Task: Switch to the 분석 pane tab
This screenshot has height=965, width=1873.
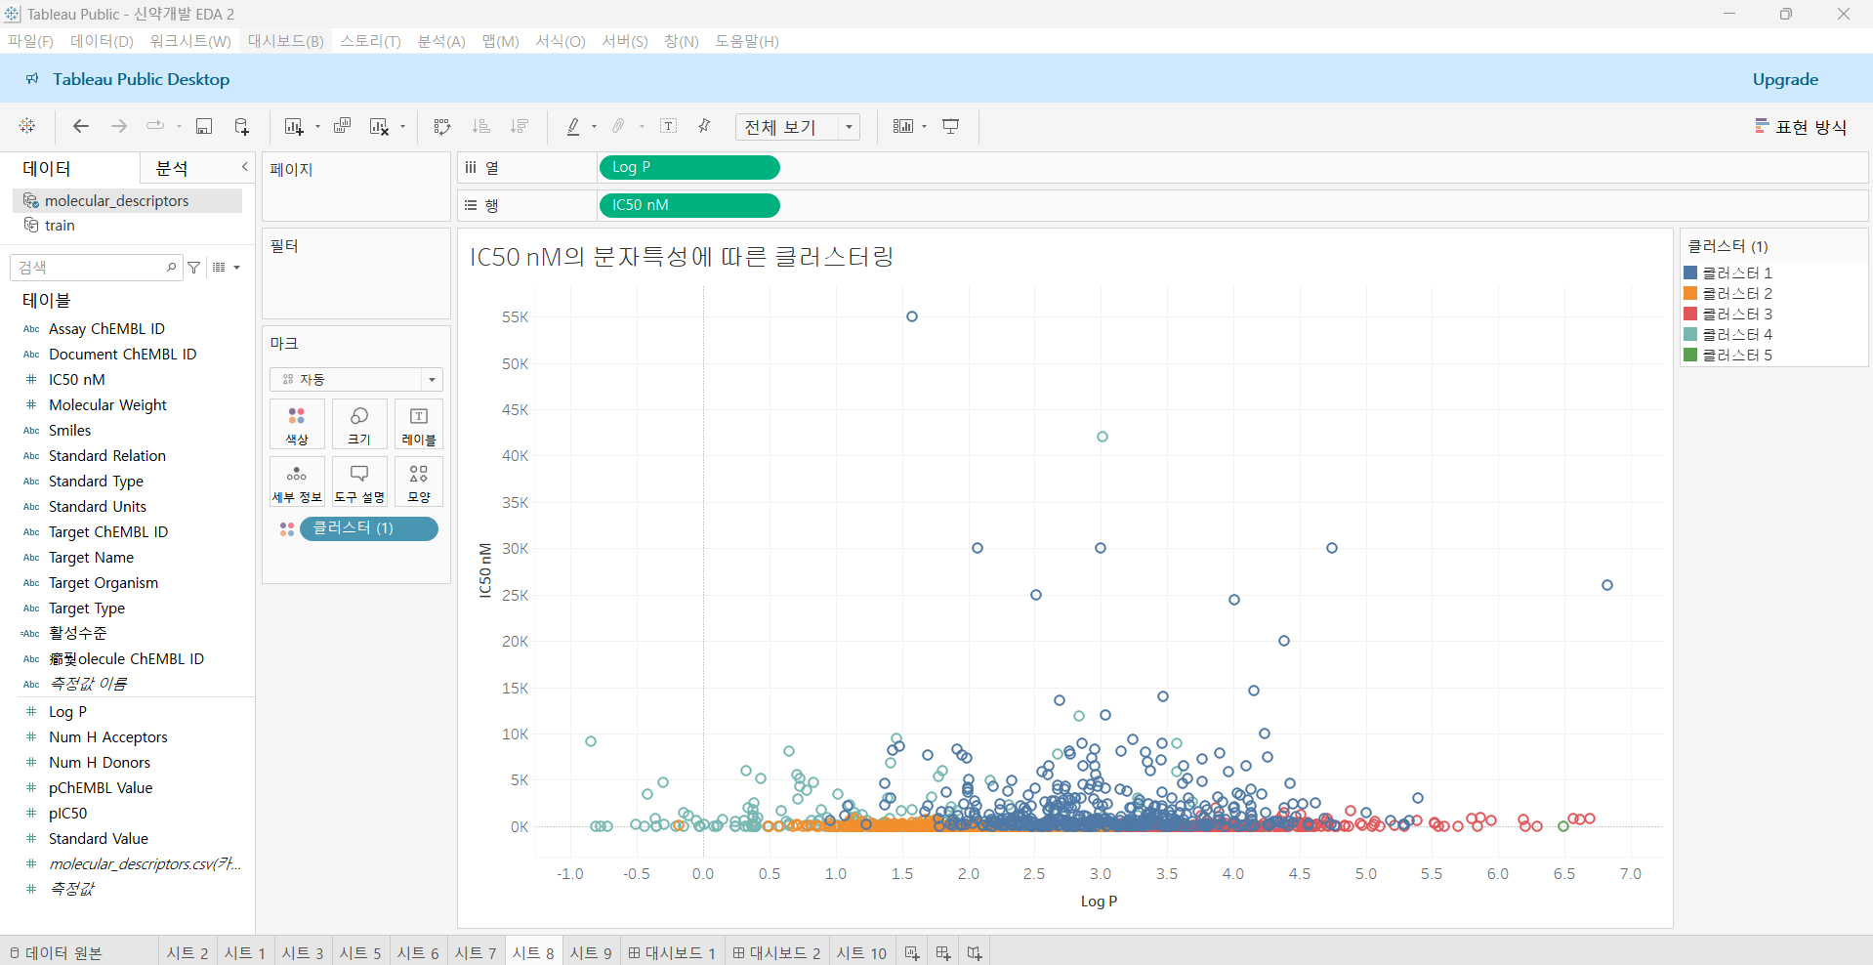Action: point(172,168)
